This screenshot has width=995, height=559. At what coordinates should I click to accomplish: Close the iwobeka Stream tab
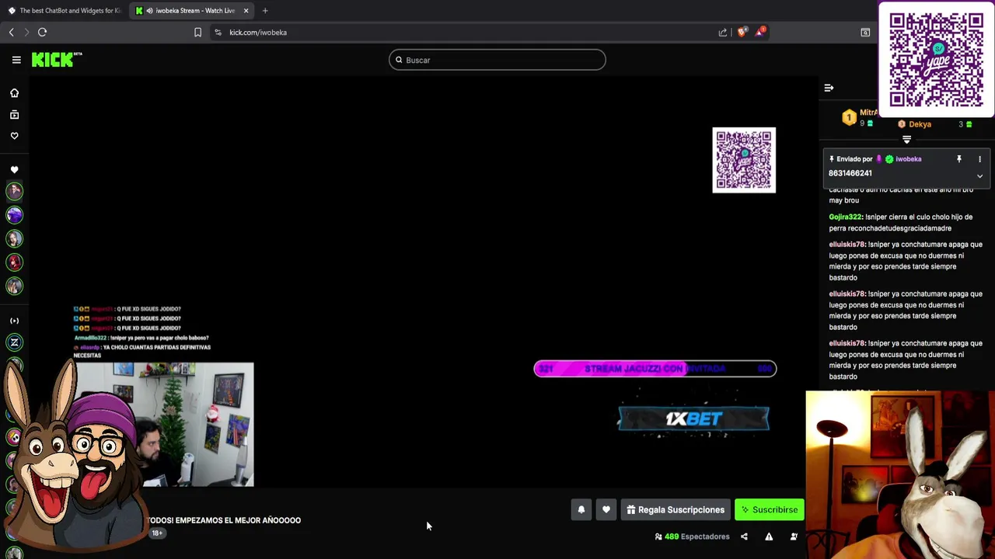tap(246, 11)
